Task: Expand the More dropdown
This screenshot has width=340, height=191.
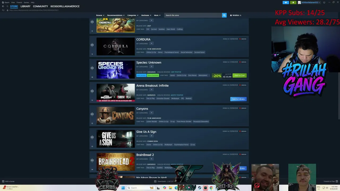Action: (157, 15)
